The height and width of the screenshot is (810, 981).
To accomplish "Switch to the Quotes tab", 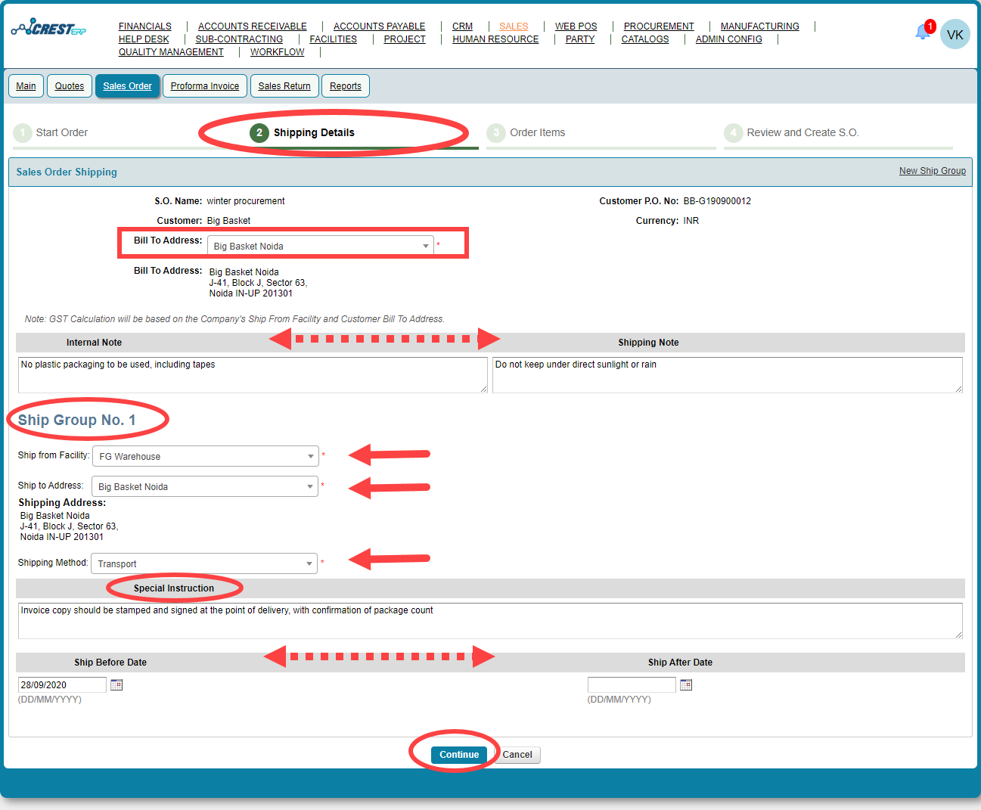I will [x=69, y=85].
